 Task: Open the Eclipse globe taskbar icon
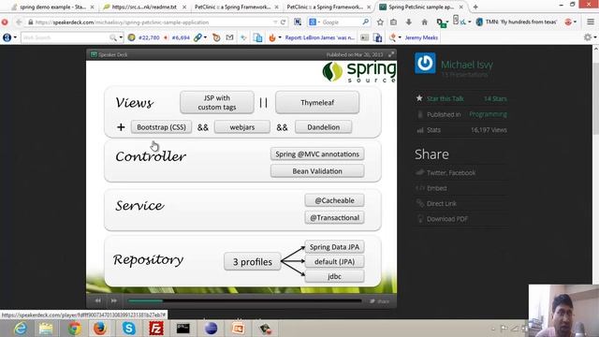(211, 329)
